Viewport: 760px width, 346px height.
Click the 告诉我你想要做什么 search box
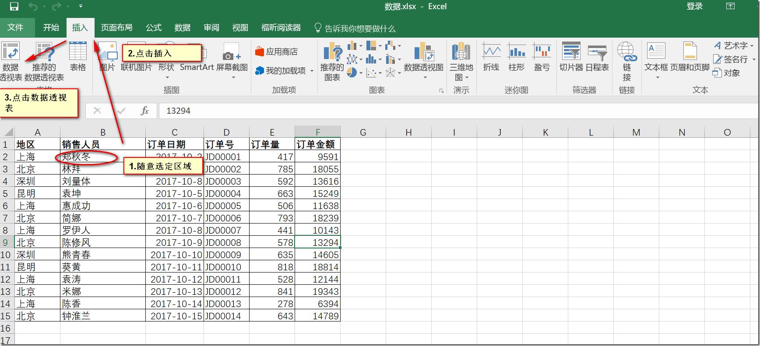coord(355,28)
